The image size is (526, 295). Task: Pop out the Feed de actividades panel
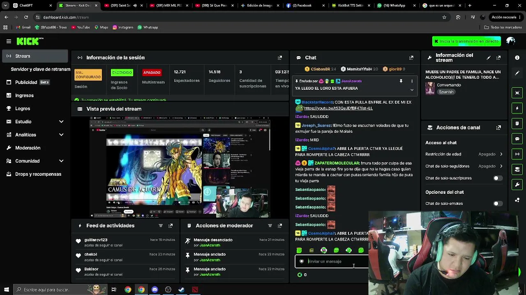pos(171,226)
